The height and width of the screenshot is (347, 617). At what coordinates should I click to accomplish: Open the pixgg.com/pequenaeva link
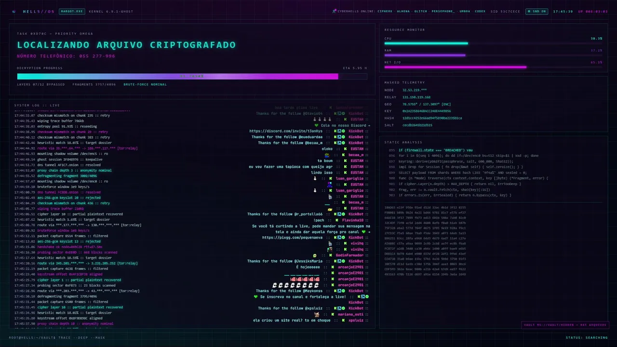coord(293,238)
